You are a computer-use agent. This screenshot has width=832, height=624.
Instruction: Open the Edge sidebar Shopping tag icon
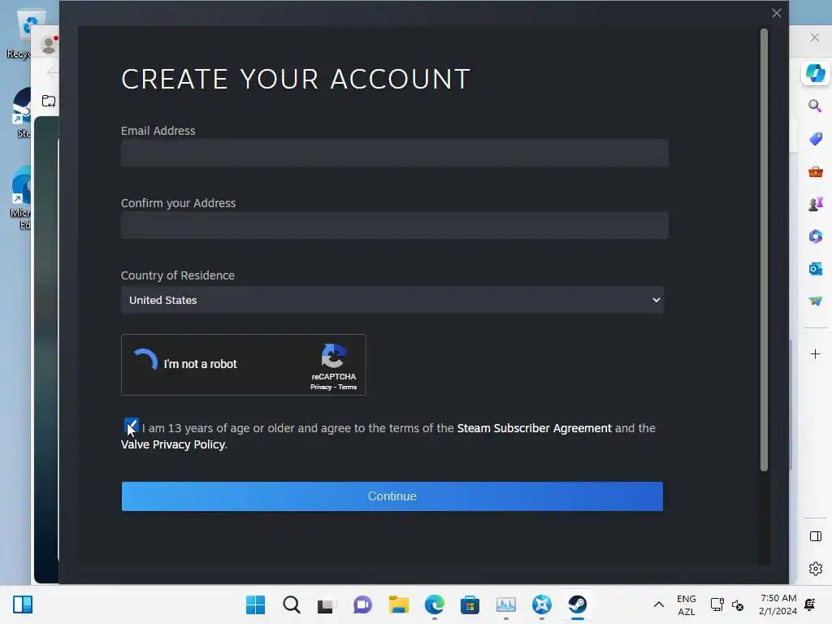[816, 139]
